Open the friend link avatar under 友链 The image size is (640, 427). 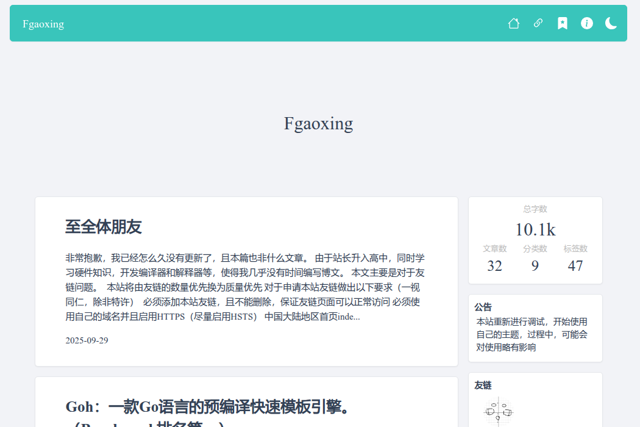click(x=499, y=411)
